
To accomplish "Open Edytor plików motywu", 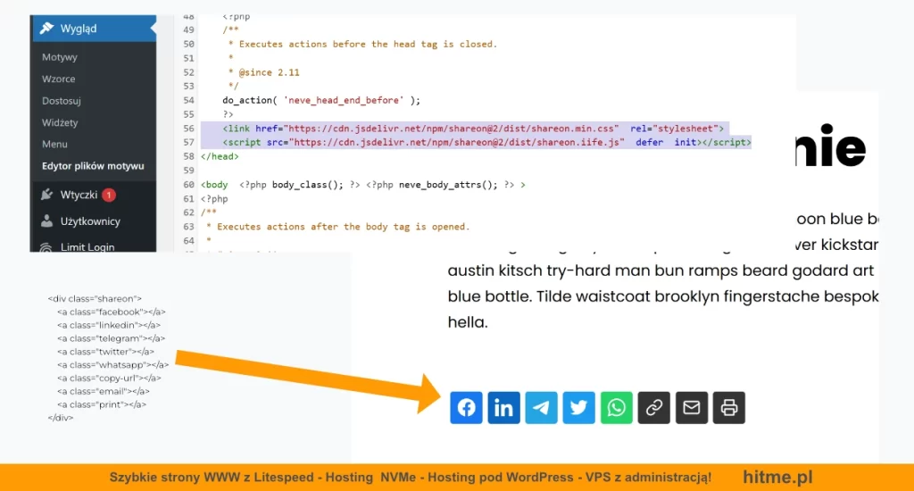I will pos(93,166).
